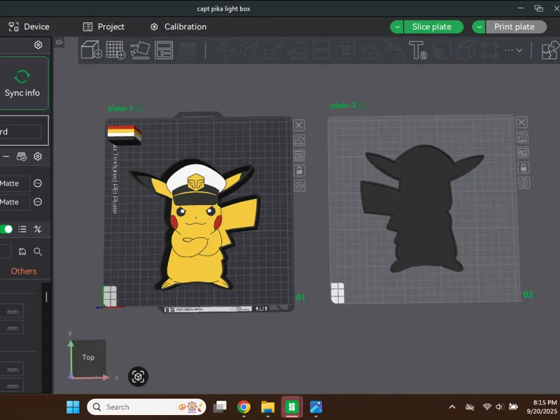Screen dimensions: 560x420
Task: Expand the Print plate dropdown arrow
Action: point(479,27)
